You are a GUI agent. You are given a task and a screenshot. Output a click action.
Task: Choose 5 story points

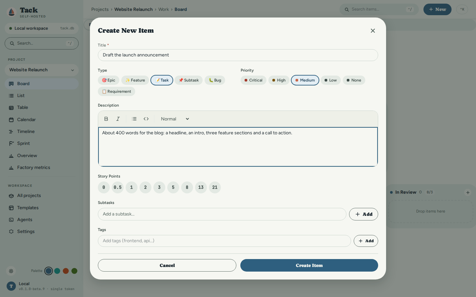tap(173, 187)
